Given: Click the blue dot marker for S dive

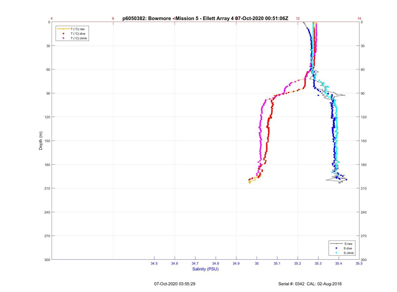Looking at the screenshot, I should (336, 248).
